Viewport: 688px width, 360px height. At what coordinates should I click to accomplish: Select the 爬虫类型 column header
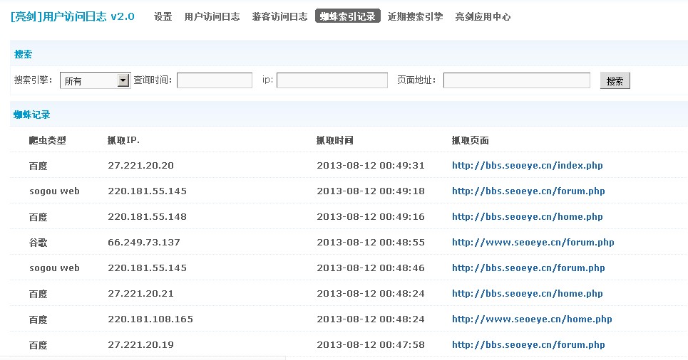pyautogui.click(x=47, y=140)
